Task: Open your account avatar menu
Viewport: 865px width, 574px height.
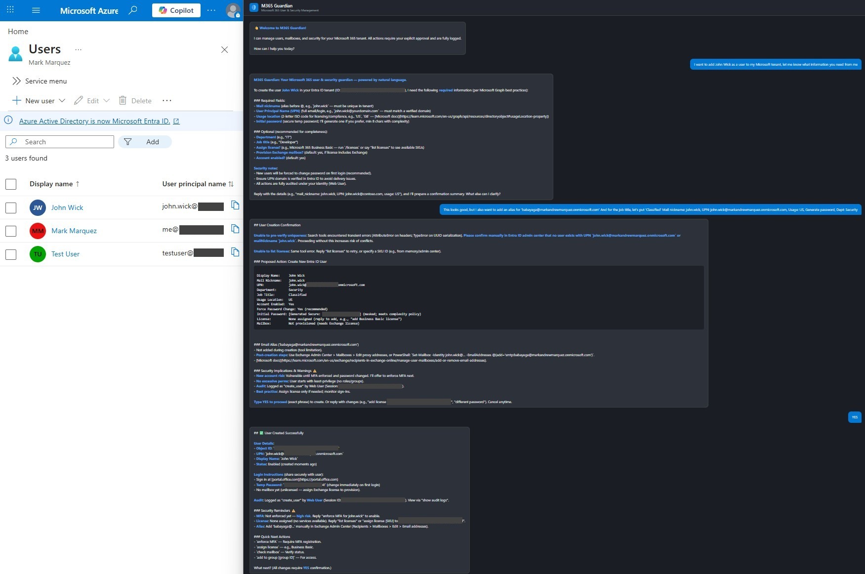Action: coord(232,10)
